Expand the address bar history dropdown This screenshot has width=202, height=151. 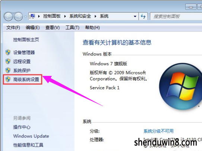[x=135, y=16]
